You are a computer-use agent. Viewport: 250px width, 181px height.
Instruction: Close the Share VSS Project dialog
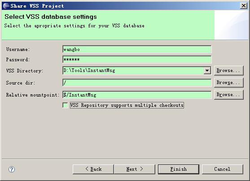click(244, 6)
